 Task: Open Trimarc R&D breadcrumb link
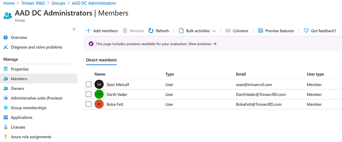33,3
